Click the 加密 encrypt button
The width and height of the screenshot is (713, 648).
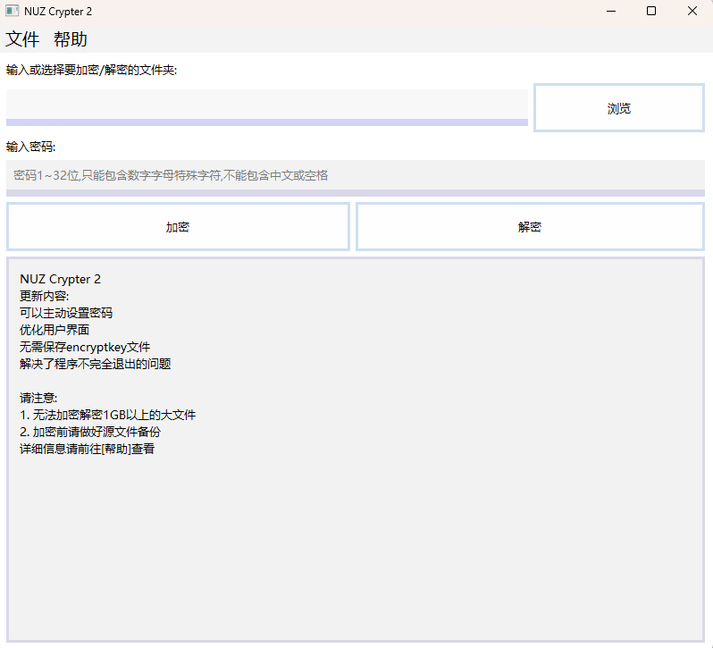[x=178, y=226]
